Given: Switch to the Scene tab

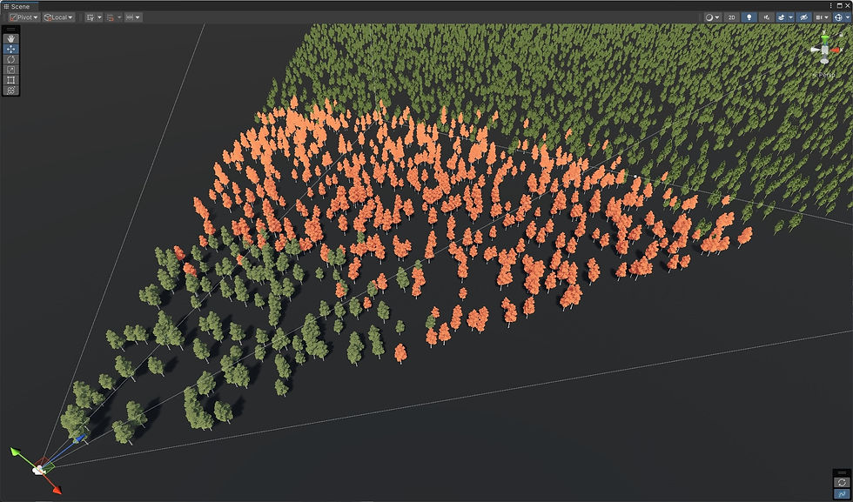Looking at the screenshot, I should point(19,6).
